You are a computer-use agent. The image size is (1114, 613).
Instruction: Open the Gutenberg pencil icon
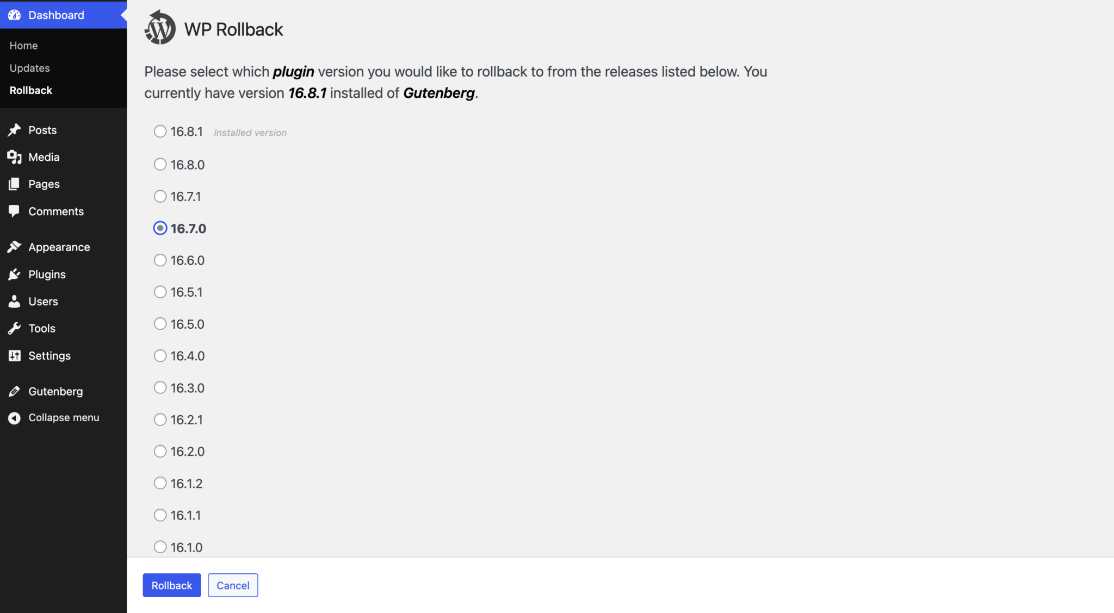(x=15, y=391)
